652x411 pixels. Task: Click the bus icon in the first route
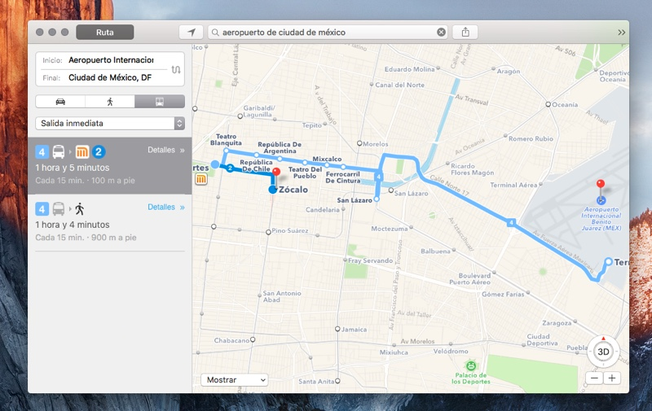(x=59, y=152)
